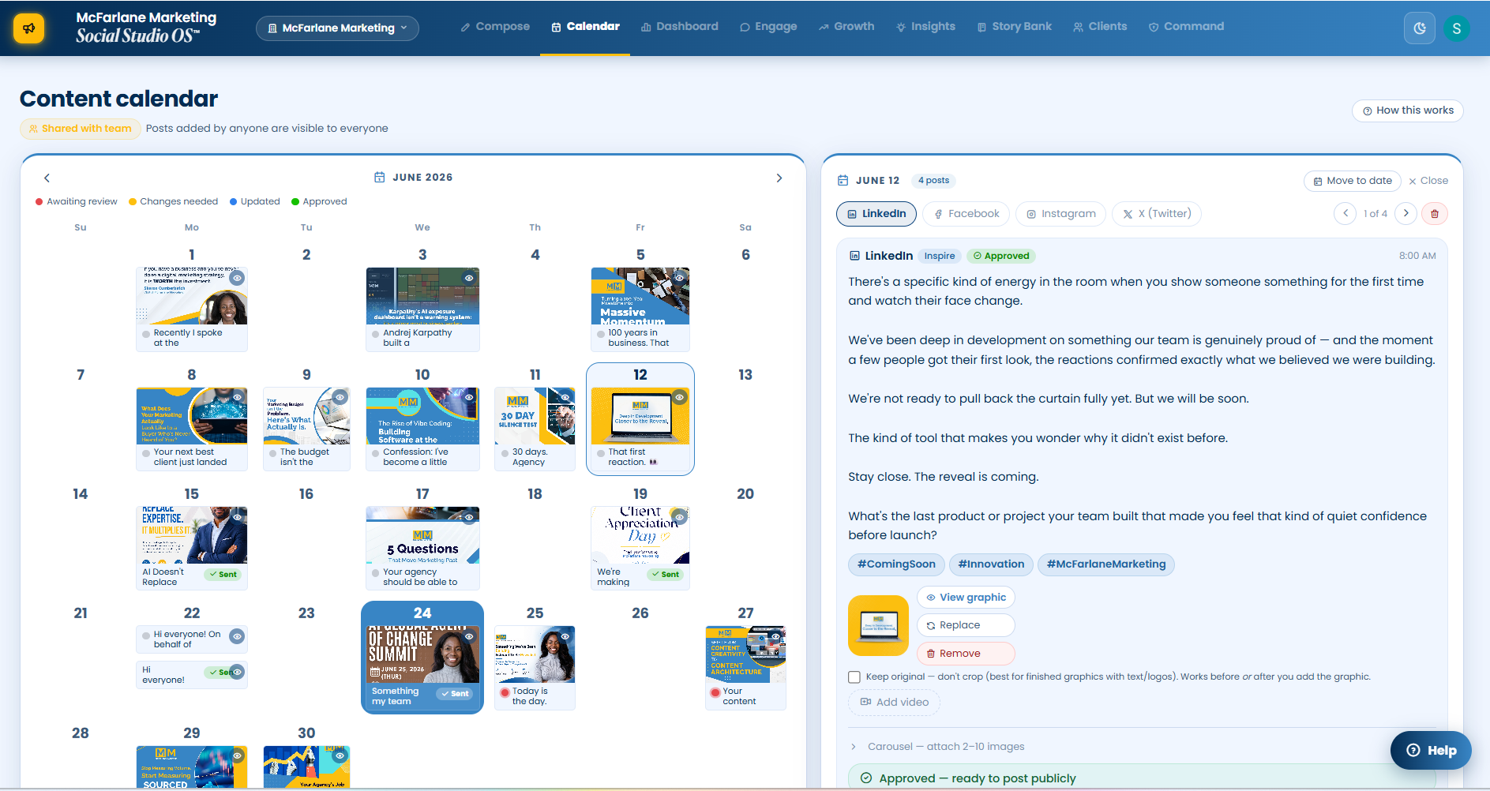Toggle eye icon on June 8 post
The height and width of the screenshot is (791, 1490).
[x=237, y=397]
